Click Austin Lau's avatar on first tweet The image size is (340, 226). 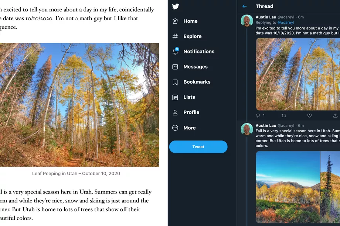[x=246, y=21]
